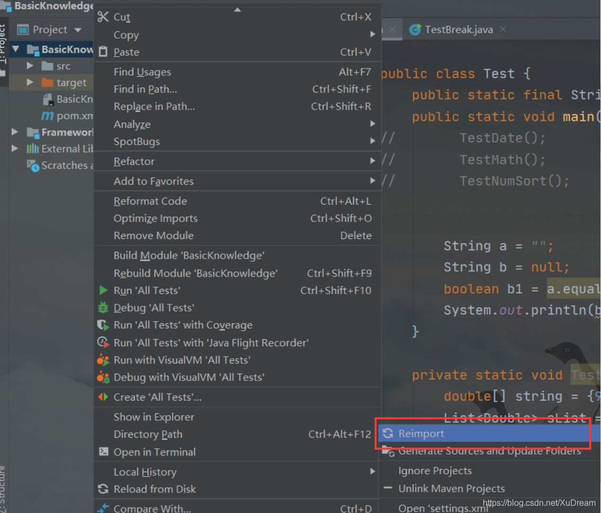Switch to the TestBreak.java editor tab

458,30
